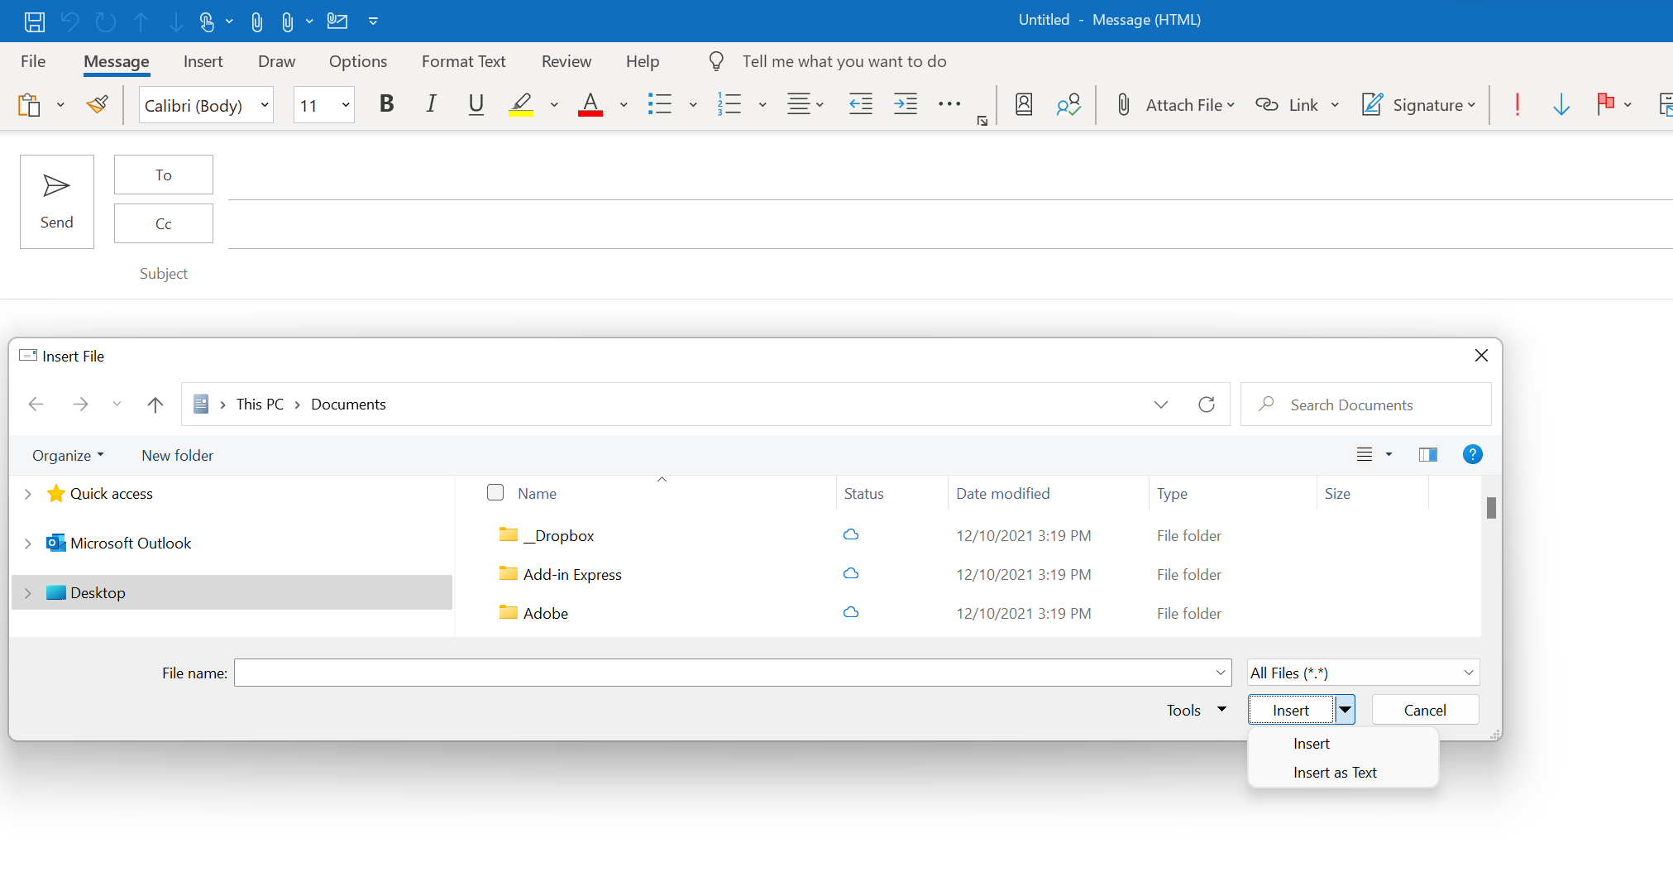1673x886 pixels.
Task: Select the Format Painter brush
Action: click(x=98, y=105)
